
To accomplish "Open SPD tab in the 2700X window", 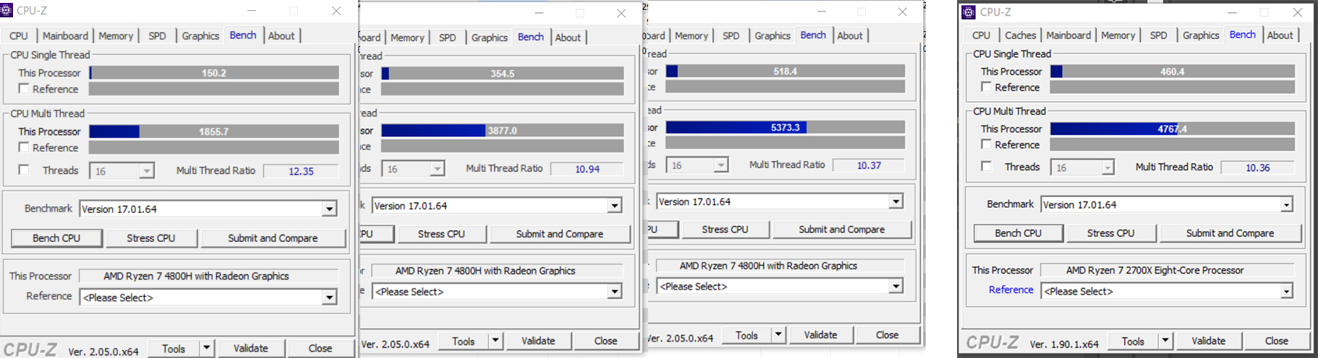I will pos(1158,35).
